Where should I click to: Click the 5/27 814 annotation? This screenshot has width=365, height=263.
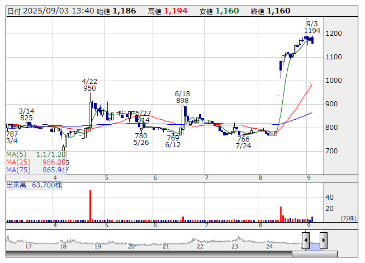click(144, 117)
